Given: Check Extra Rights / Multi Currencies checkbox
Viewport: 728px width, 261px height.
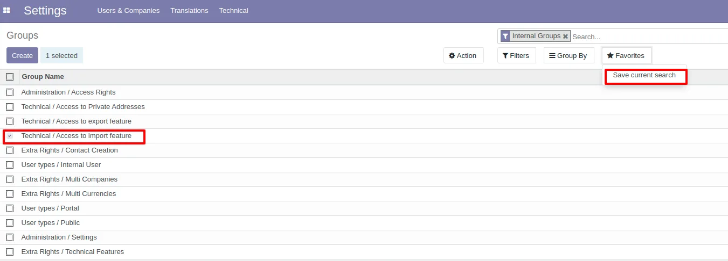Looking at the screenshot, I should click(x=10, y=194).
